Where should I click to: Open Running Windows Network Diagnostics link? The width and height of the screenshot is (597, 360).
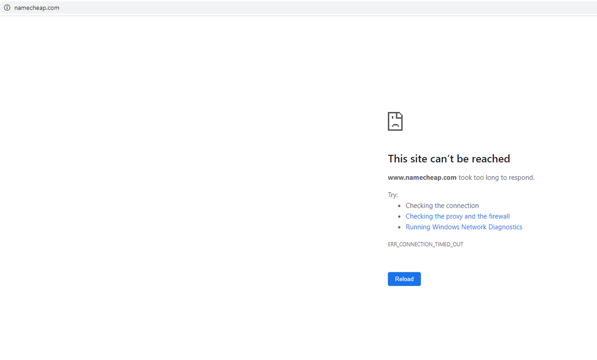[x=464, y=227]
